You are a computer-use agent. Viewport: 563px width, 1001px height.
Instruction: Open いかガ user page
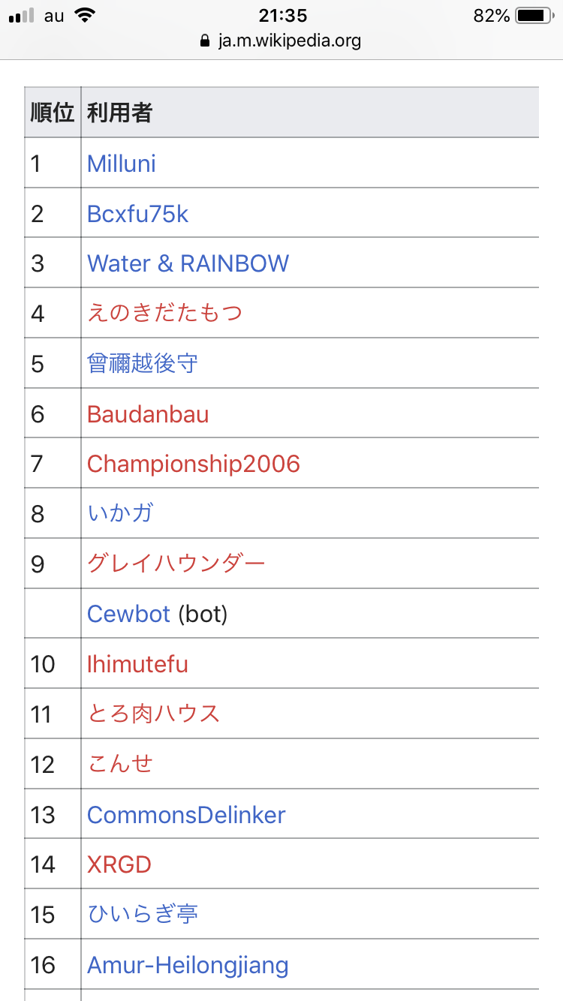click(120, 514)
